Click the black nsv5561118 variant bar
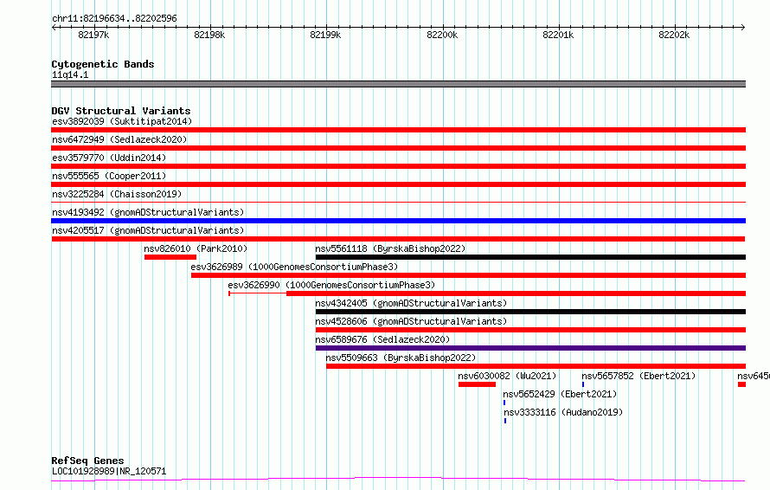770x490 pixels. [530, 257]
